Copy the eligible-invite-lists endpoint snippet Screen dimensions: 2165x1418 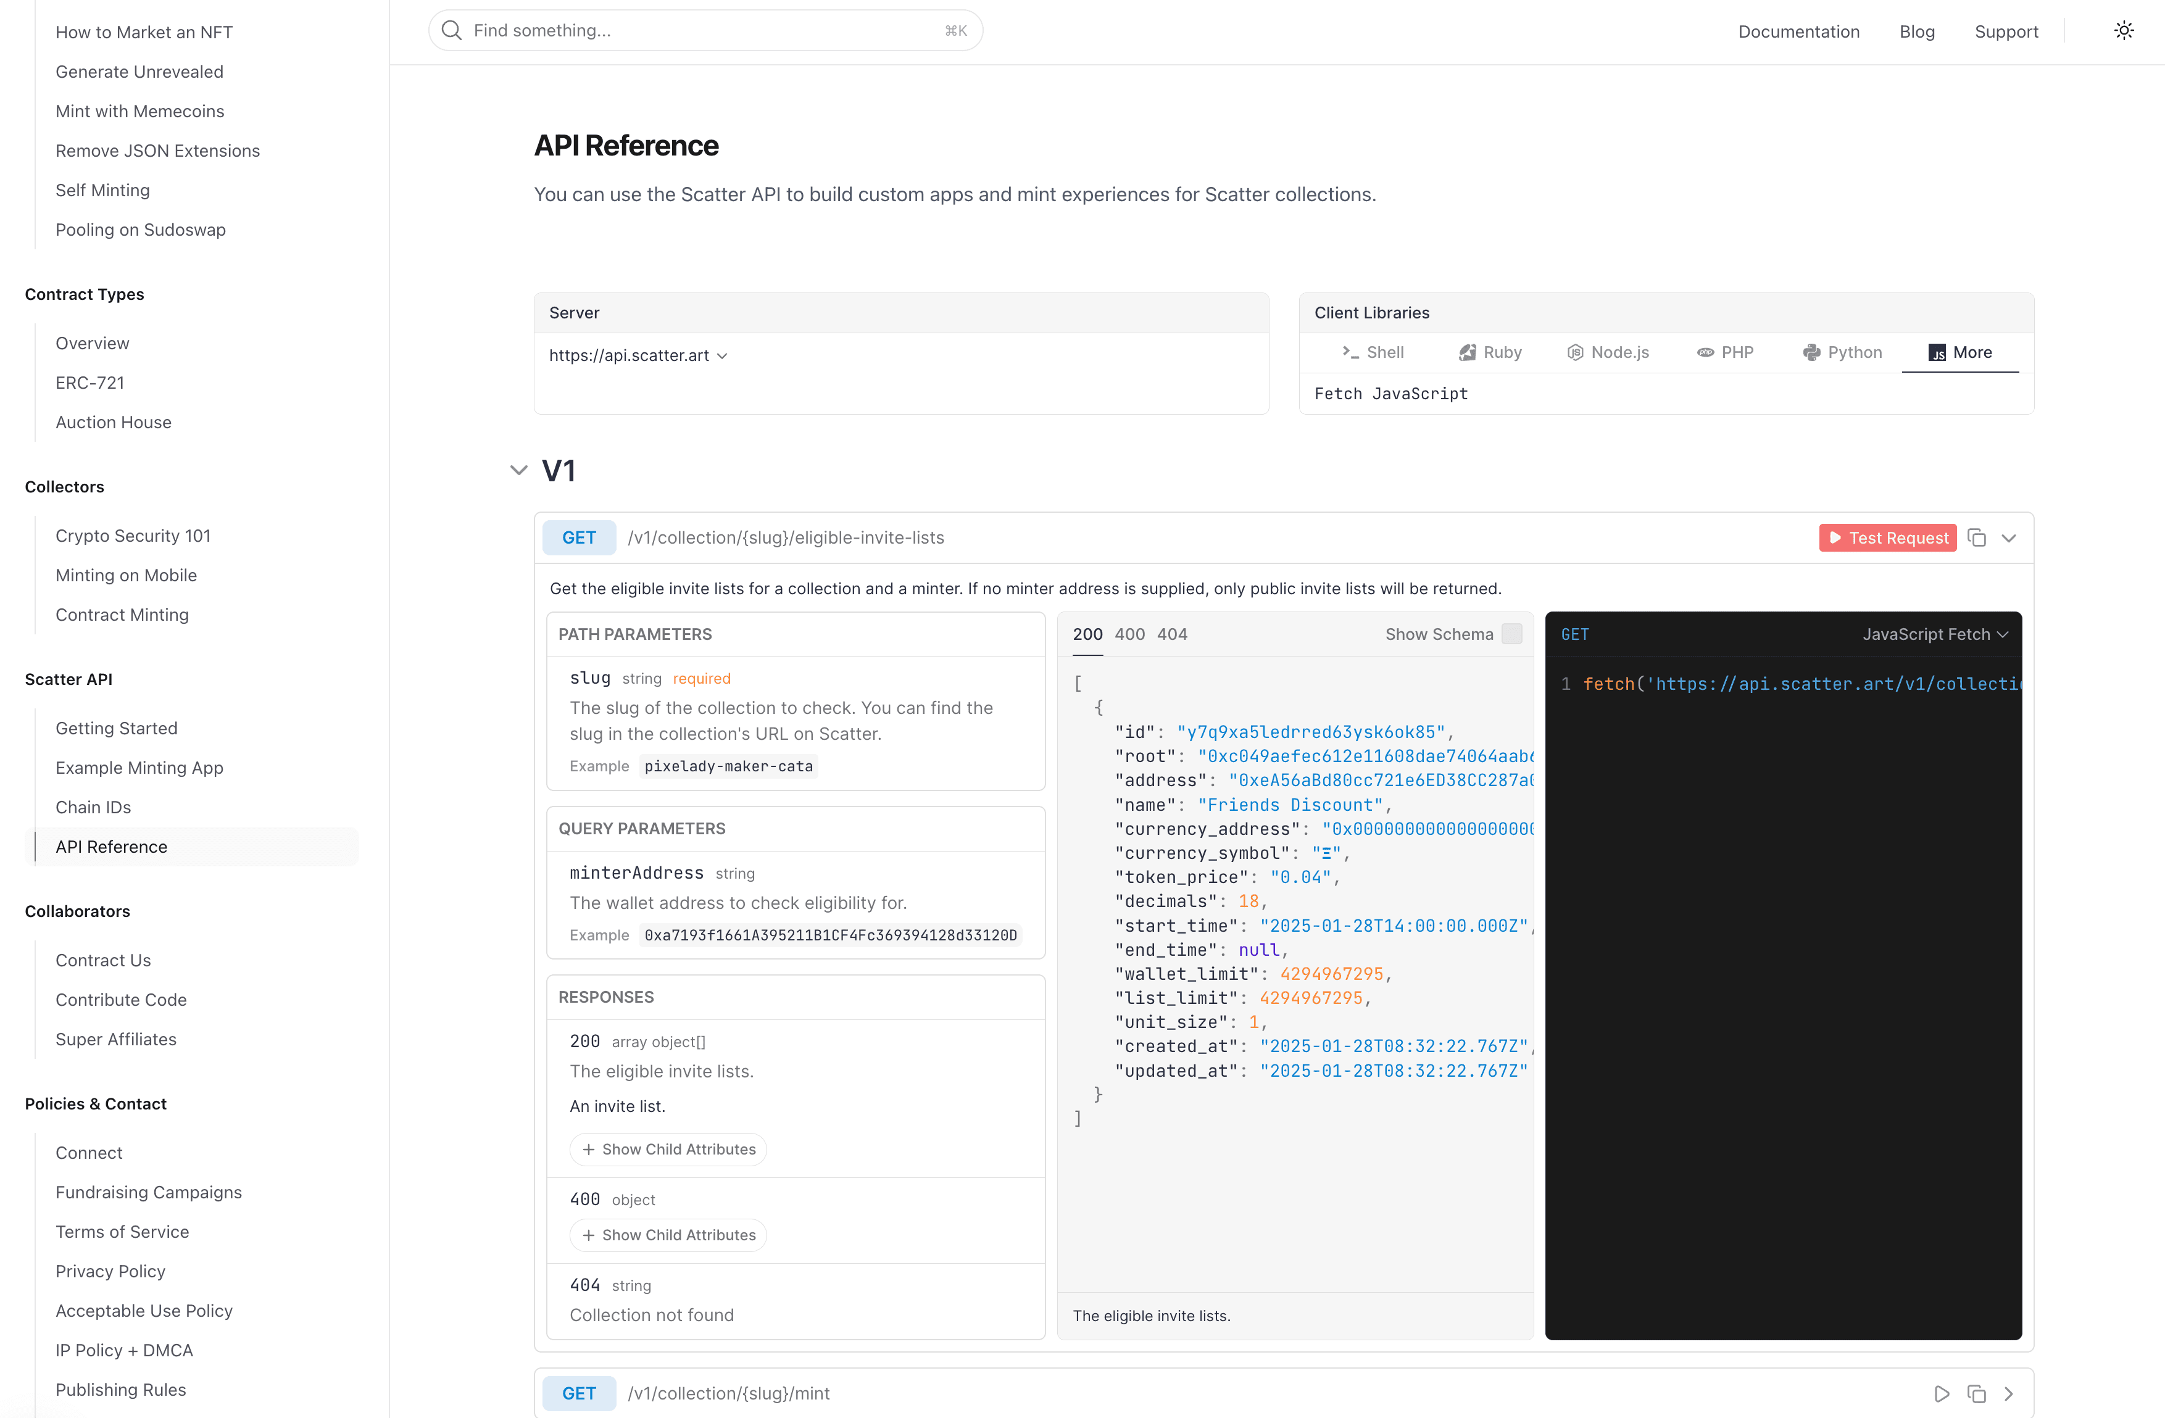pos(1976,537)
